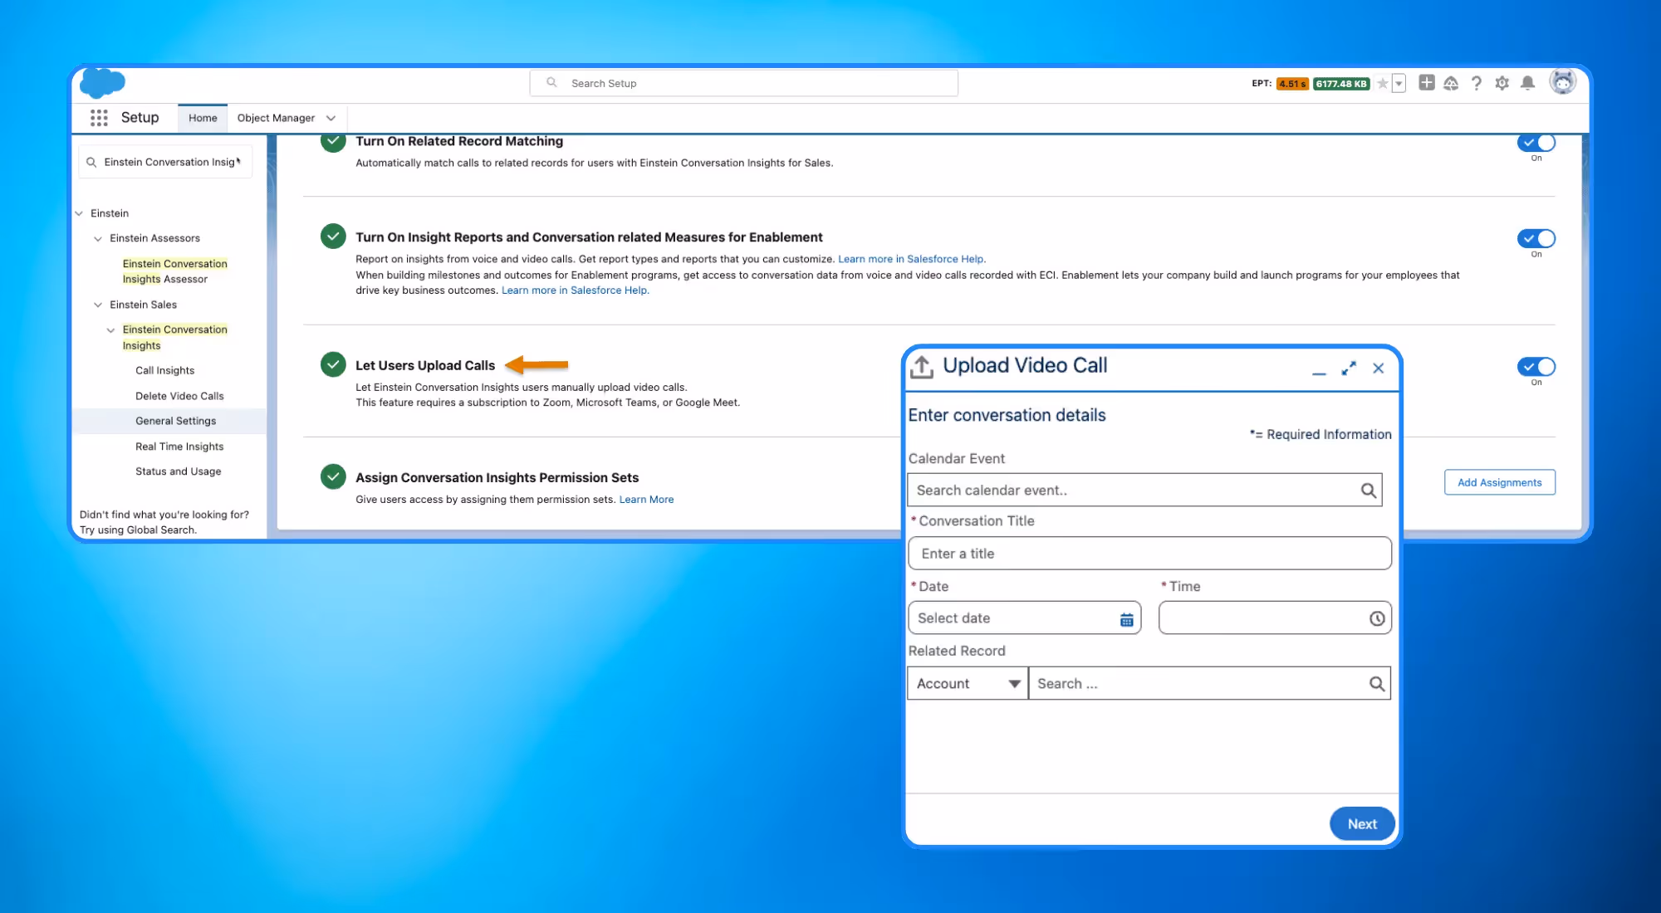Click the Conversation Title field
This screenshot has height=913, width=1661.
(x=1149, y=553)
